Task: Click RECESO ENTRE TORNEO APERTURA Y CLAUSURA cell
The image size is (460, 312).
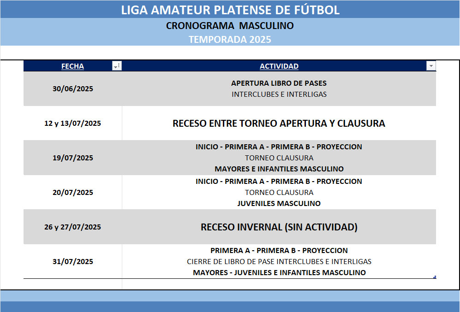Action: (x=279, y=124)
